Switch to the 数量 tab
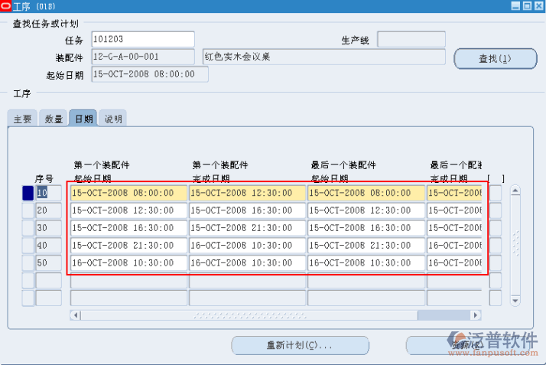This screenshot has width=546, height=365. (x=54, y=119)
